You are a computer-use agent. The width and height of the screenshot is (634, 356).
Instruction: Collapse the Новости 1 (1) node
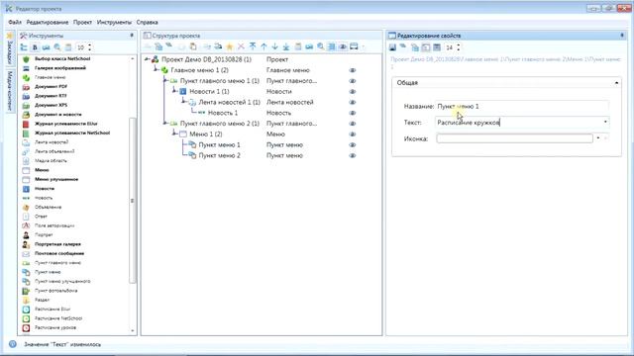[x=174, y=91]
